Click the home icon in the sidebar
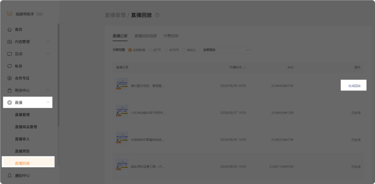This screenshot has height=184, width=375. (10, 30)
